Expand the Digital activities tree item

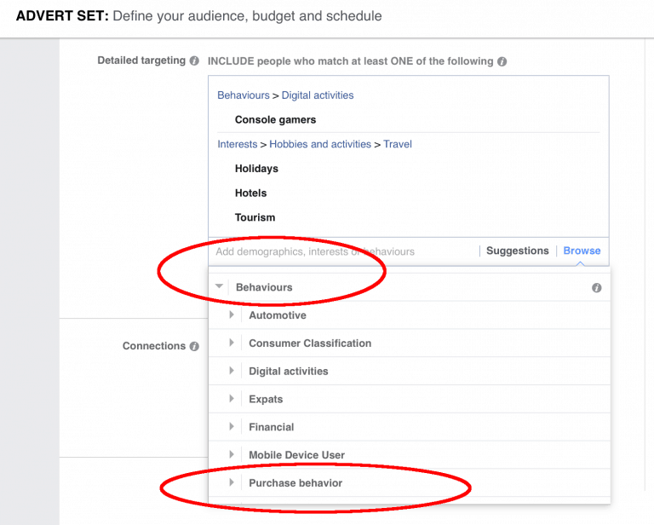pyautogui.click(x=231, y=372)
